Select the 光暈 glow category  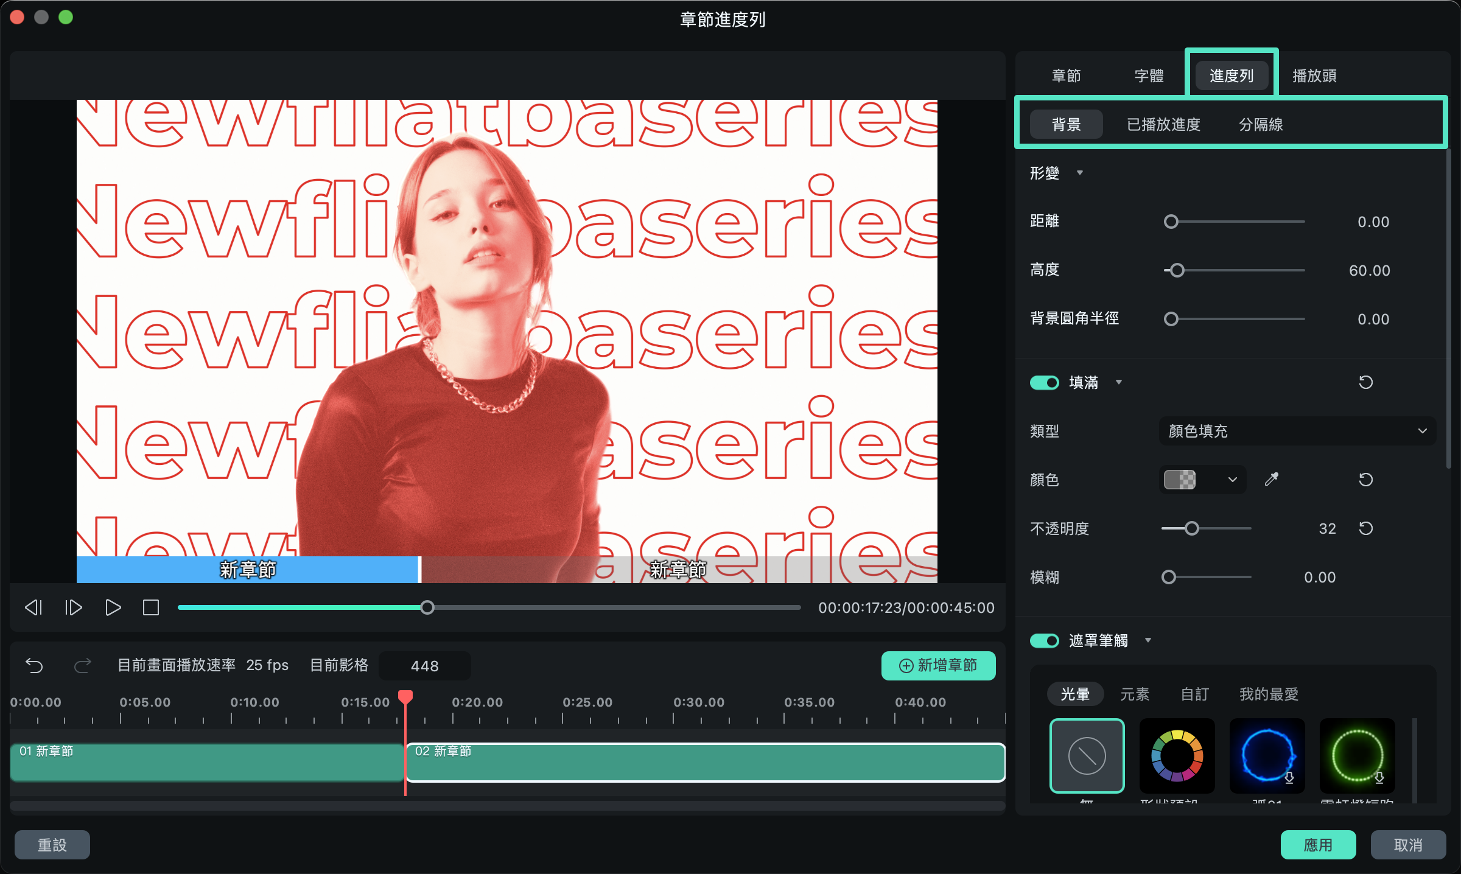pyautogui.click(x=1076, y=694)
